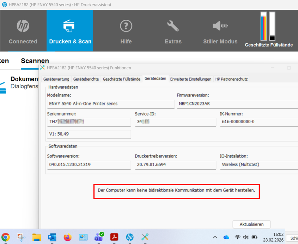Viewport: 298px width, 244px height.
Task: Switch to the Geräteberichte tab
Action: pos(86,79)
